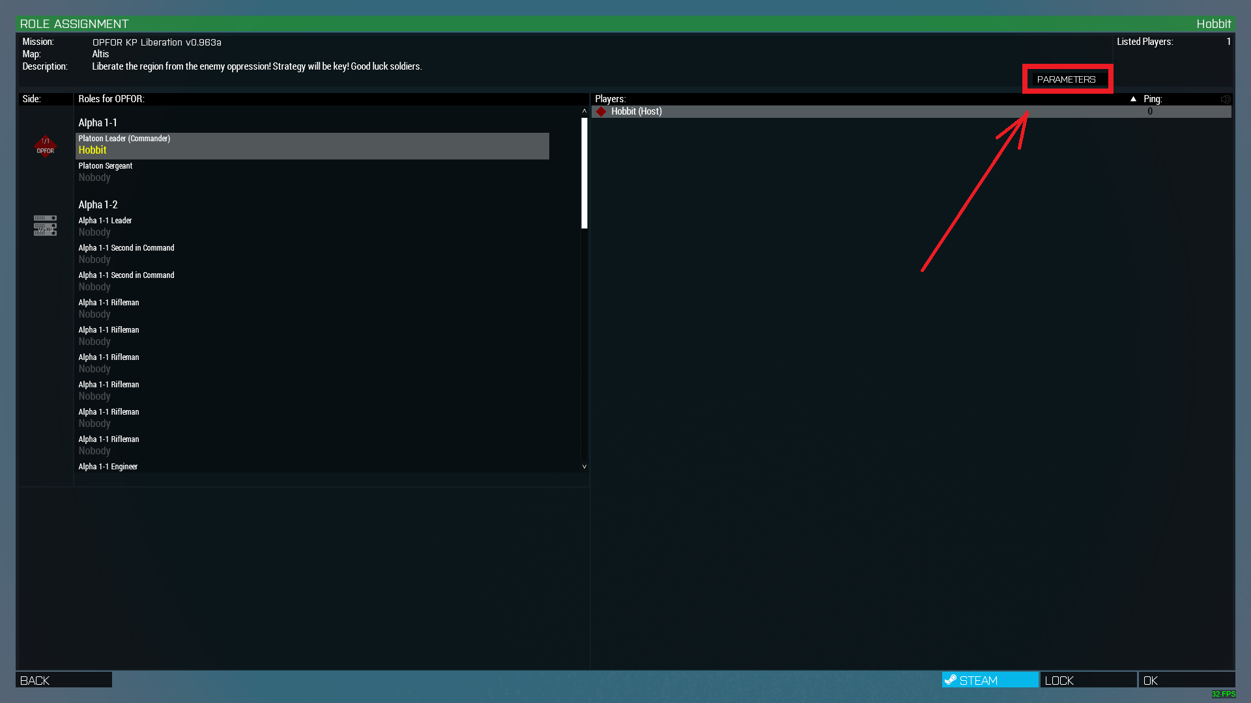Select the first Alpha 1-1 Rifleman slot
1251x703 pixels.
coord(312,309)
